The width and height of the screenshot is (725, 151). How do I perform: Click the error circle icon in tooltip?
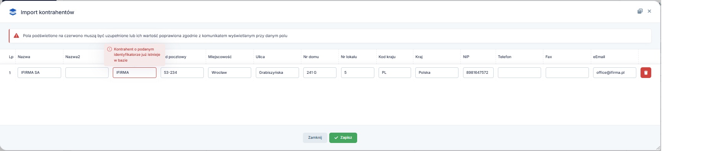tap(109, 49)
